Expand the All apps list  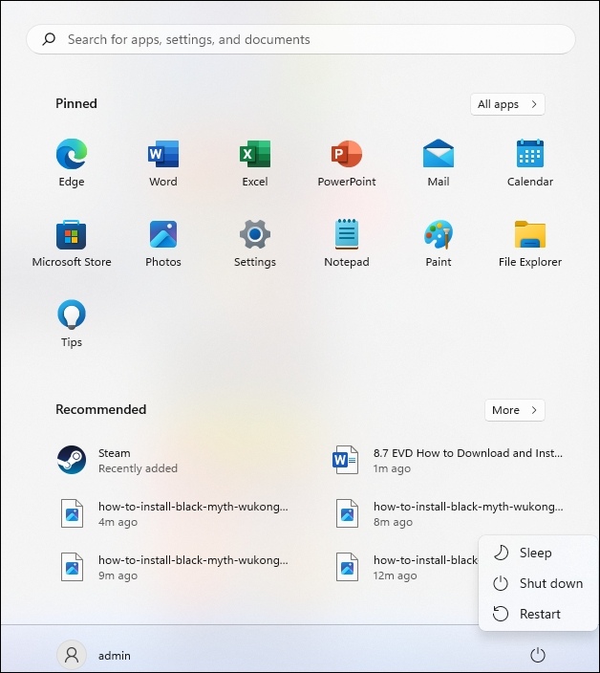point(507,104)
